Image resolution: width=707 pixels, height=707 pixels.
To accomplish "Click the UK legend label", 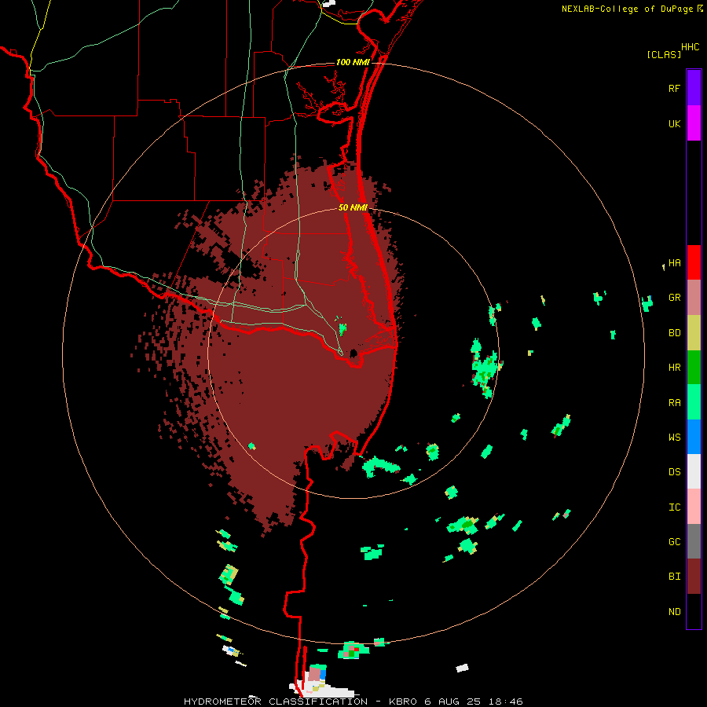I will coord(674,123).
